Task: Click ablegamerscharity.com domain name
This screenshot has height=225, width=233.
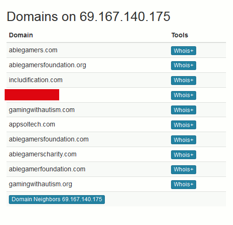Action: (42, 154)
